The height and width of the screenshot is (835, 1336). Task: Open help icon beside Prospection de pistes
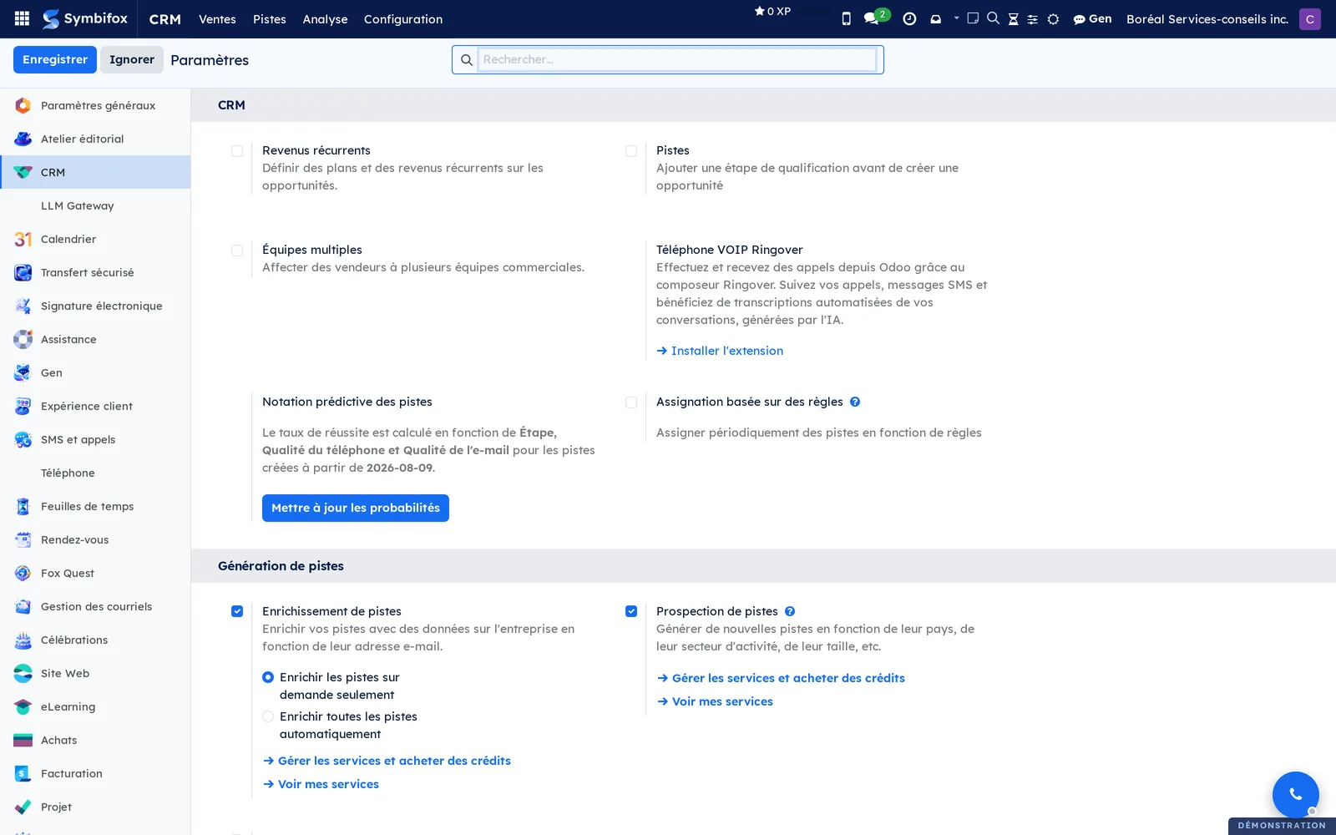(x=790, y=611)
